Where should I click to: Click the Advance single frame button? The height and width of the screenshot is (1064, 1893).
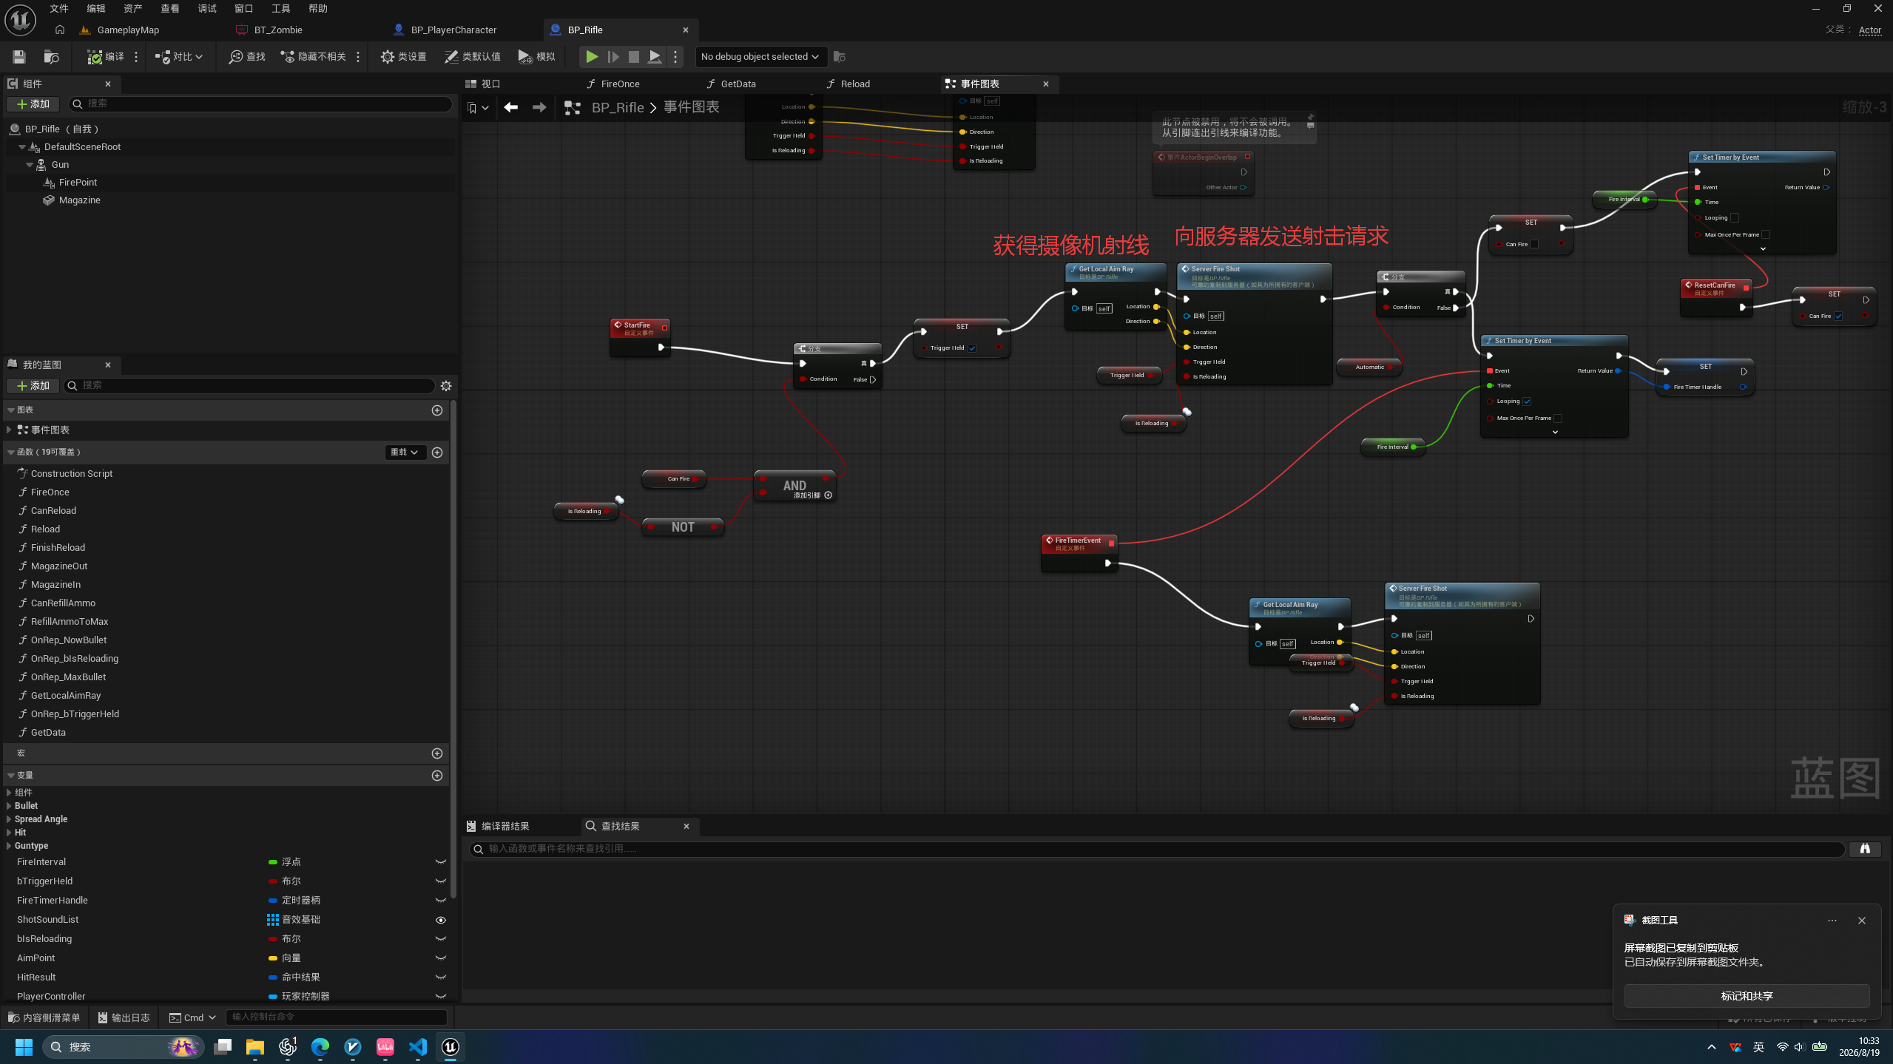click(x=613, y=57)
